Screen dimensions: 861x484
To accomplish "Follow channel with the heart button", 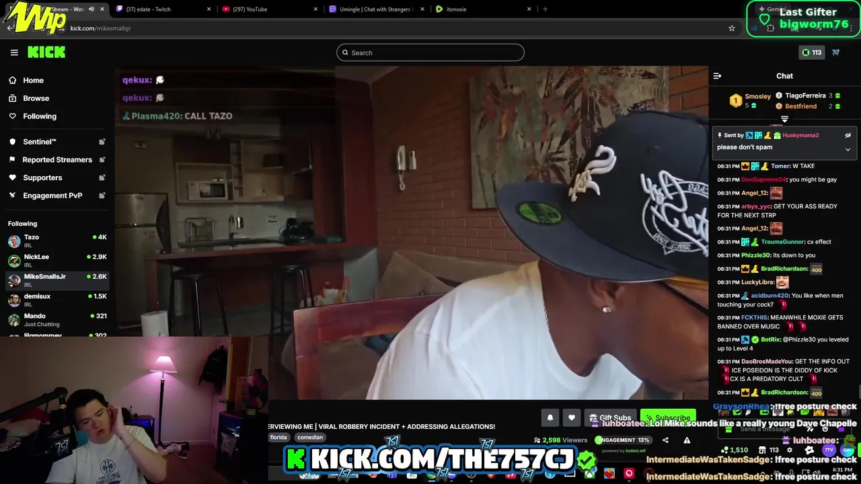I will (x=572, y=418).
